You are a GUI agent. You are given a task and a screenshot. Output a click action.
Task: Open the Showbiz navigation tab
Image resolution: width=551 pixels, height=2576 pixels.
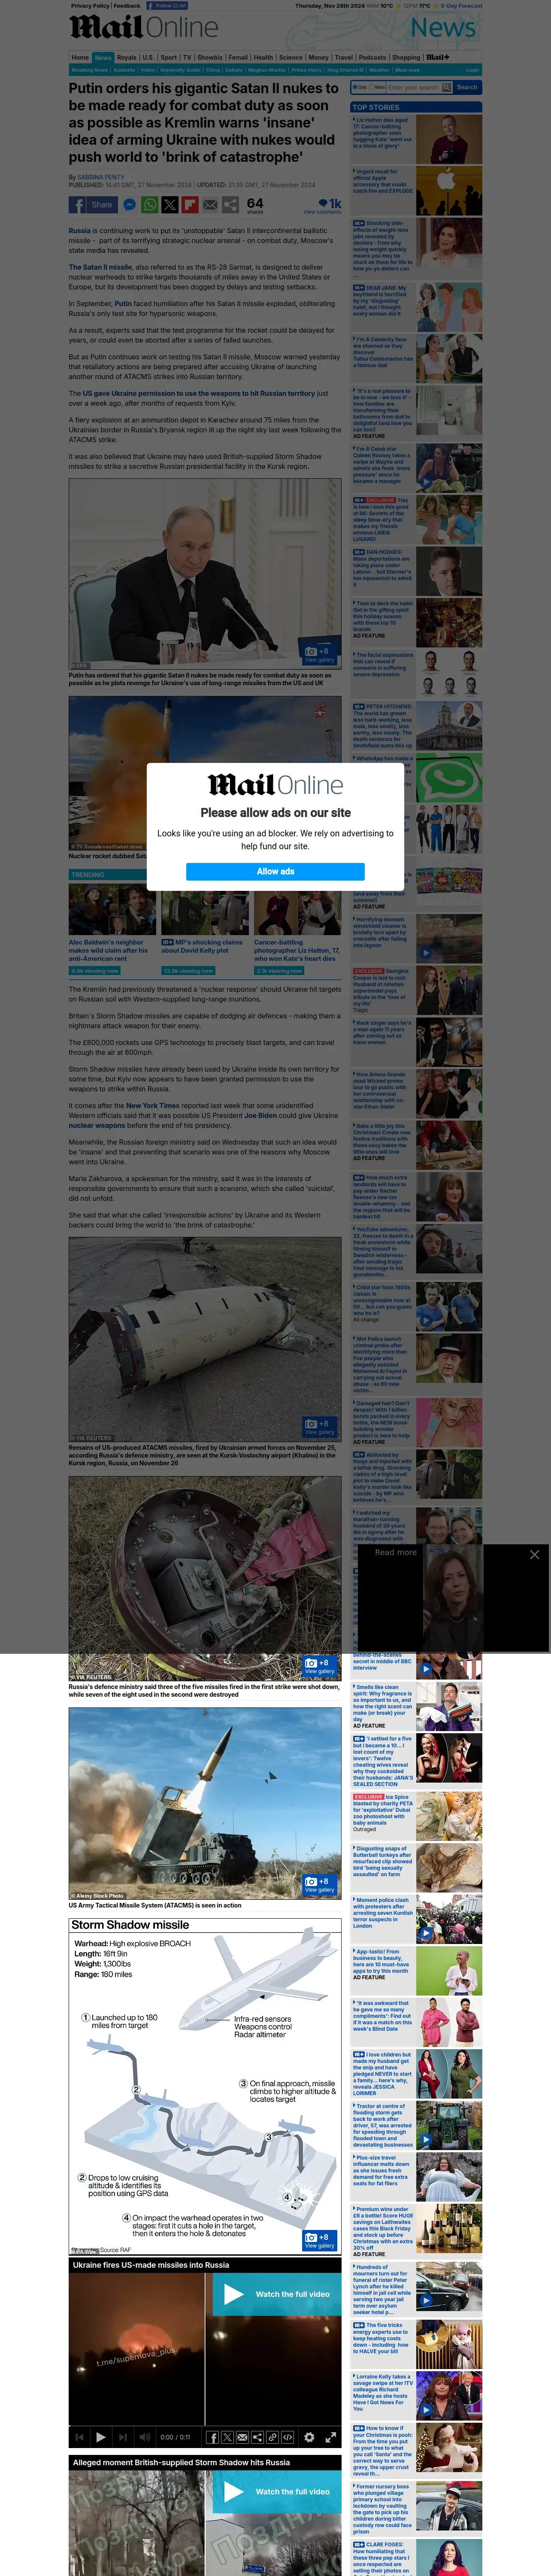coord(210,57)
